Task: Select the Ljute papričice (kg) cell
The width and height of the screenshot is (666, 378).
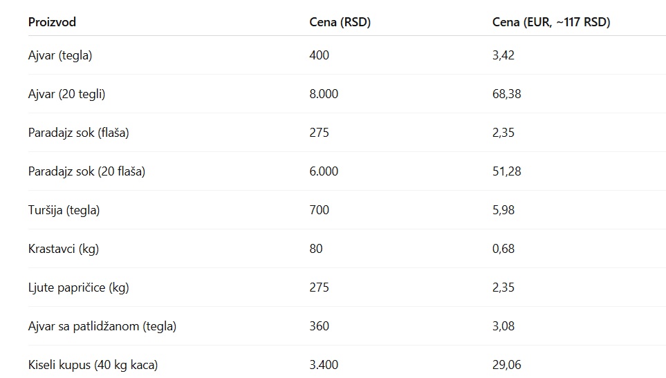Action: coord(78,287)
